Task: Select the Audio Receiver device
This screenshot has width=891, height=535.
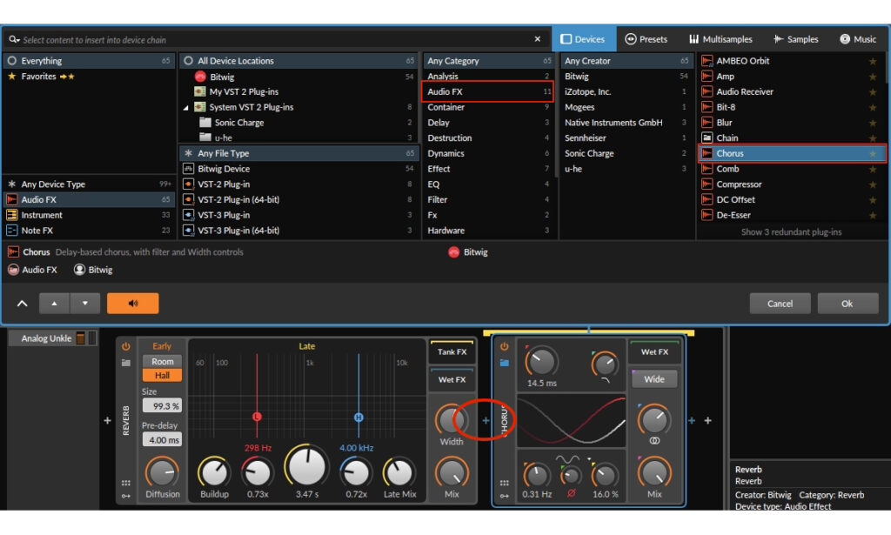Action: [x=792, y=91]
